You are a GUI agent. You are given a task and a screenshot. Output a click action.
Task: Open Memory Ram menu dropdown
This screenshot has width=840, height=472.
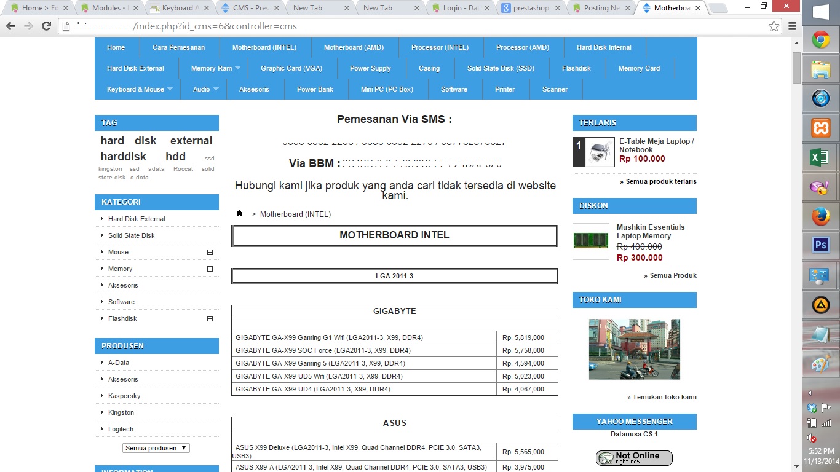point(237,68)
